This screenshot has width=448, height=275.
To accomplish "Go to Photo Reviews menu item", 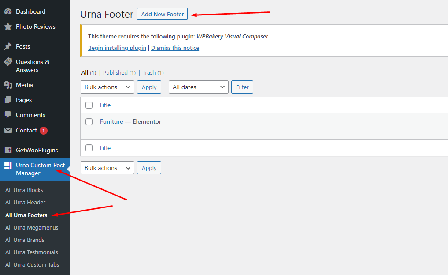I will (35, 26).
